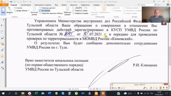Viewport: 171px width, 96px height.
Task: Open the user account icon
Action: pos(168,5)
